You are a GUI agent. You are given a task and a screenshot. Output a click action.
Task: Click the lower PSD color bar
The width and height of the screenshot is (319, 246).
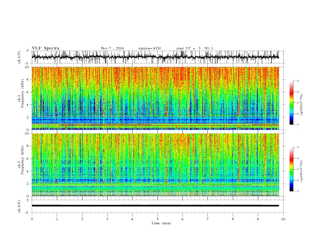coord(291,169)
